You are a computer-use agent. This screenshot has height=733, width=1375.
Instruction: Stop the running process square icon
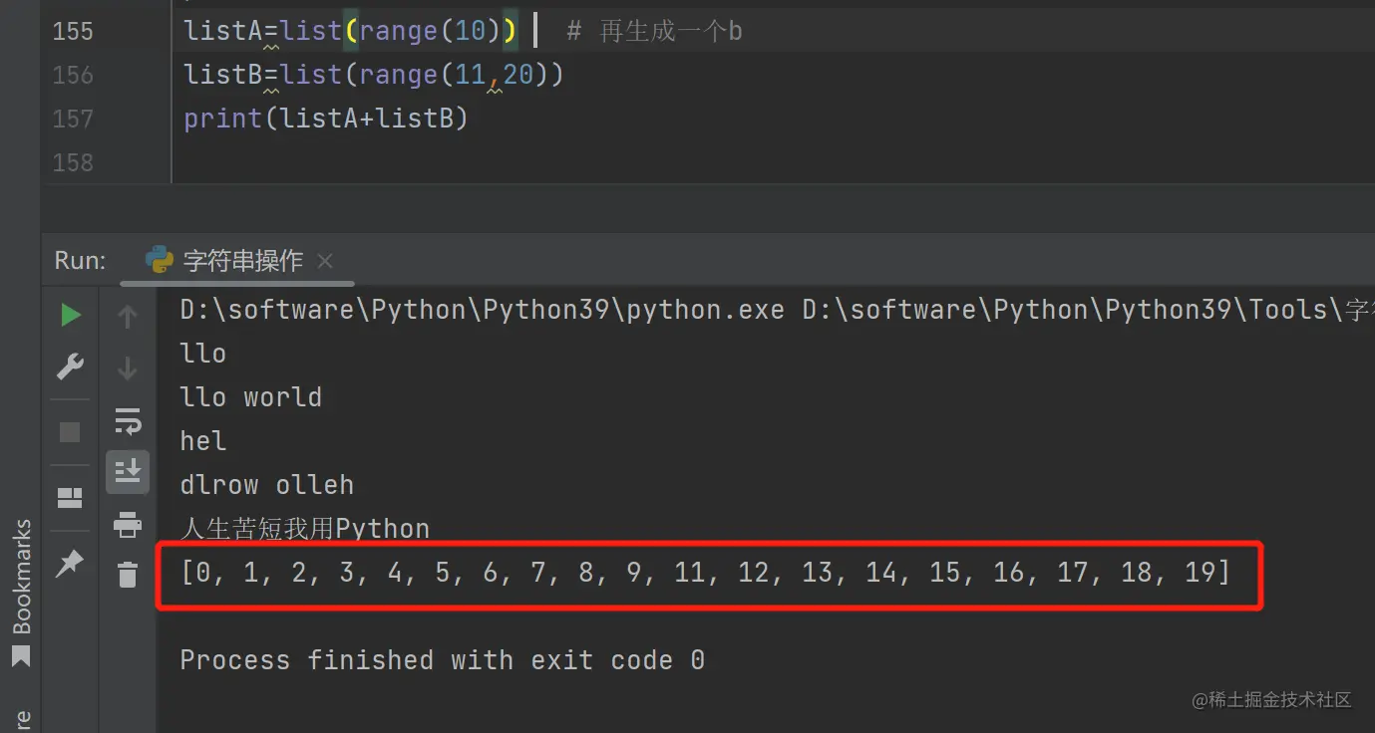70,432
